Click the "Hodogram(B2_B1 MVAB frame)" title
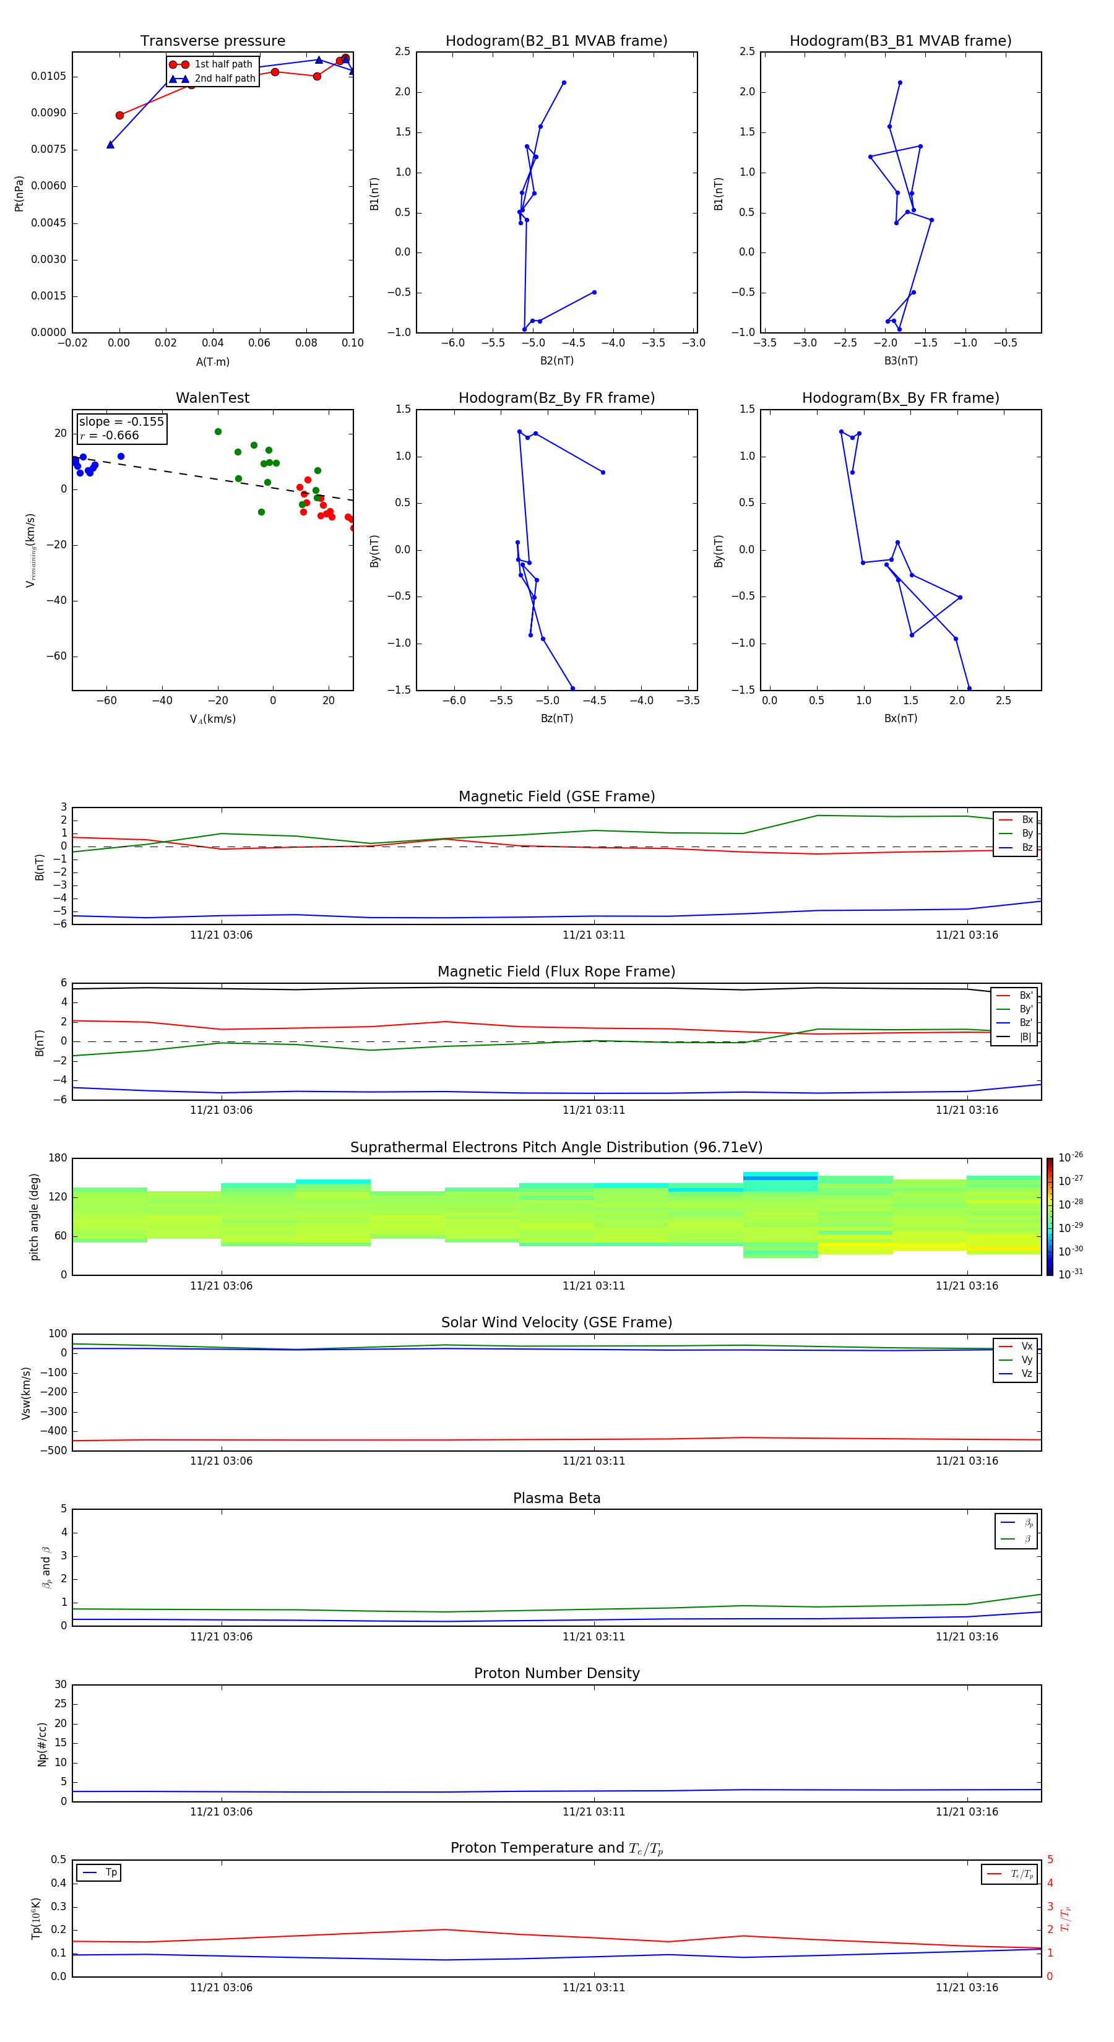Viewport: 1114px width, 2042px height. click(556, 41)
